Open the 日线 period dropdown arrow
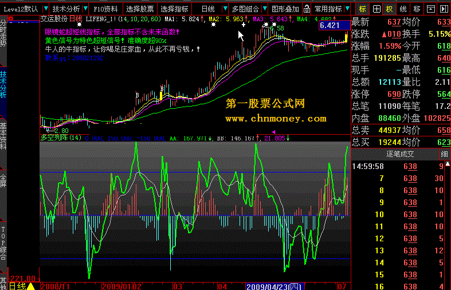 (x=225, y=9)
